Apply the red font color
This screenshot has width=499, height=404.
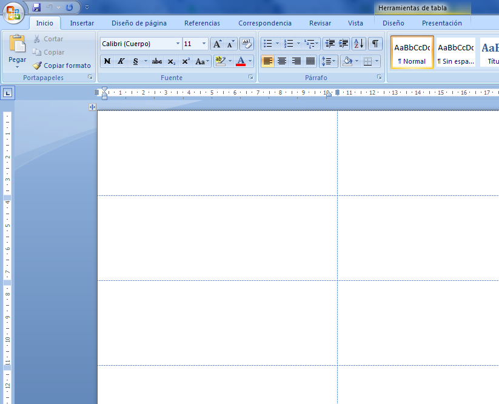coord(241,61)
